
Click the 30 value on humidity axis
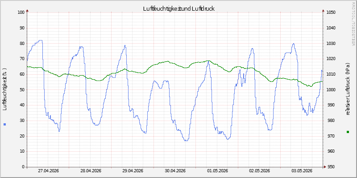click(x=22, y=121)
